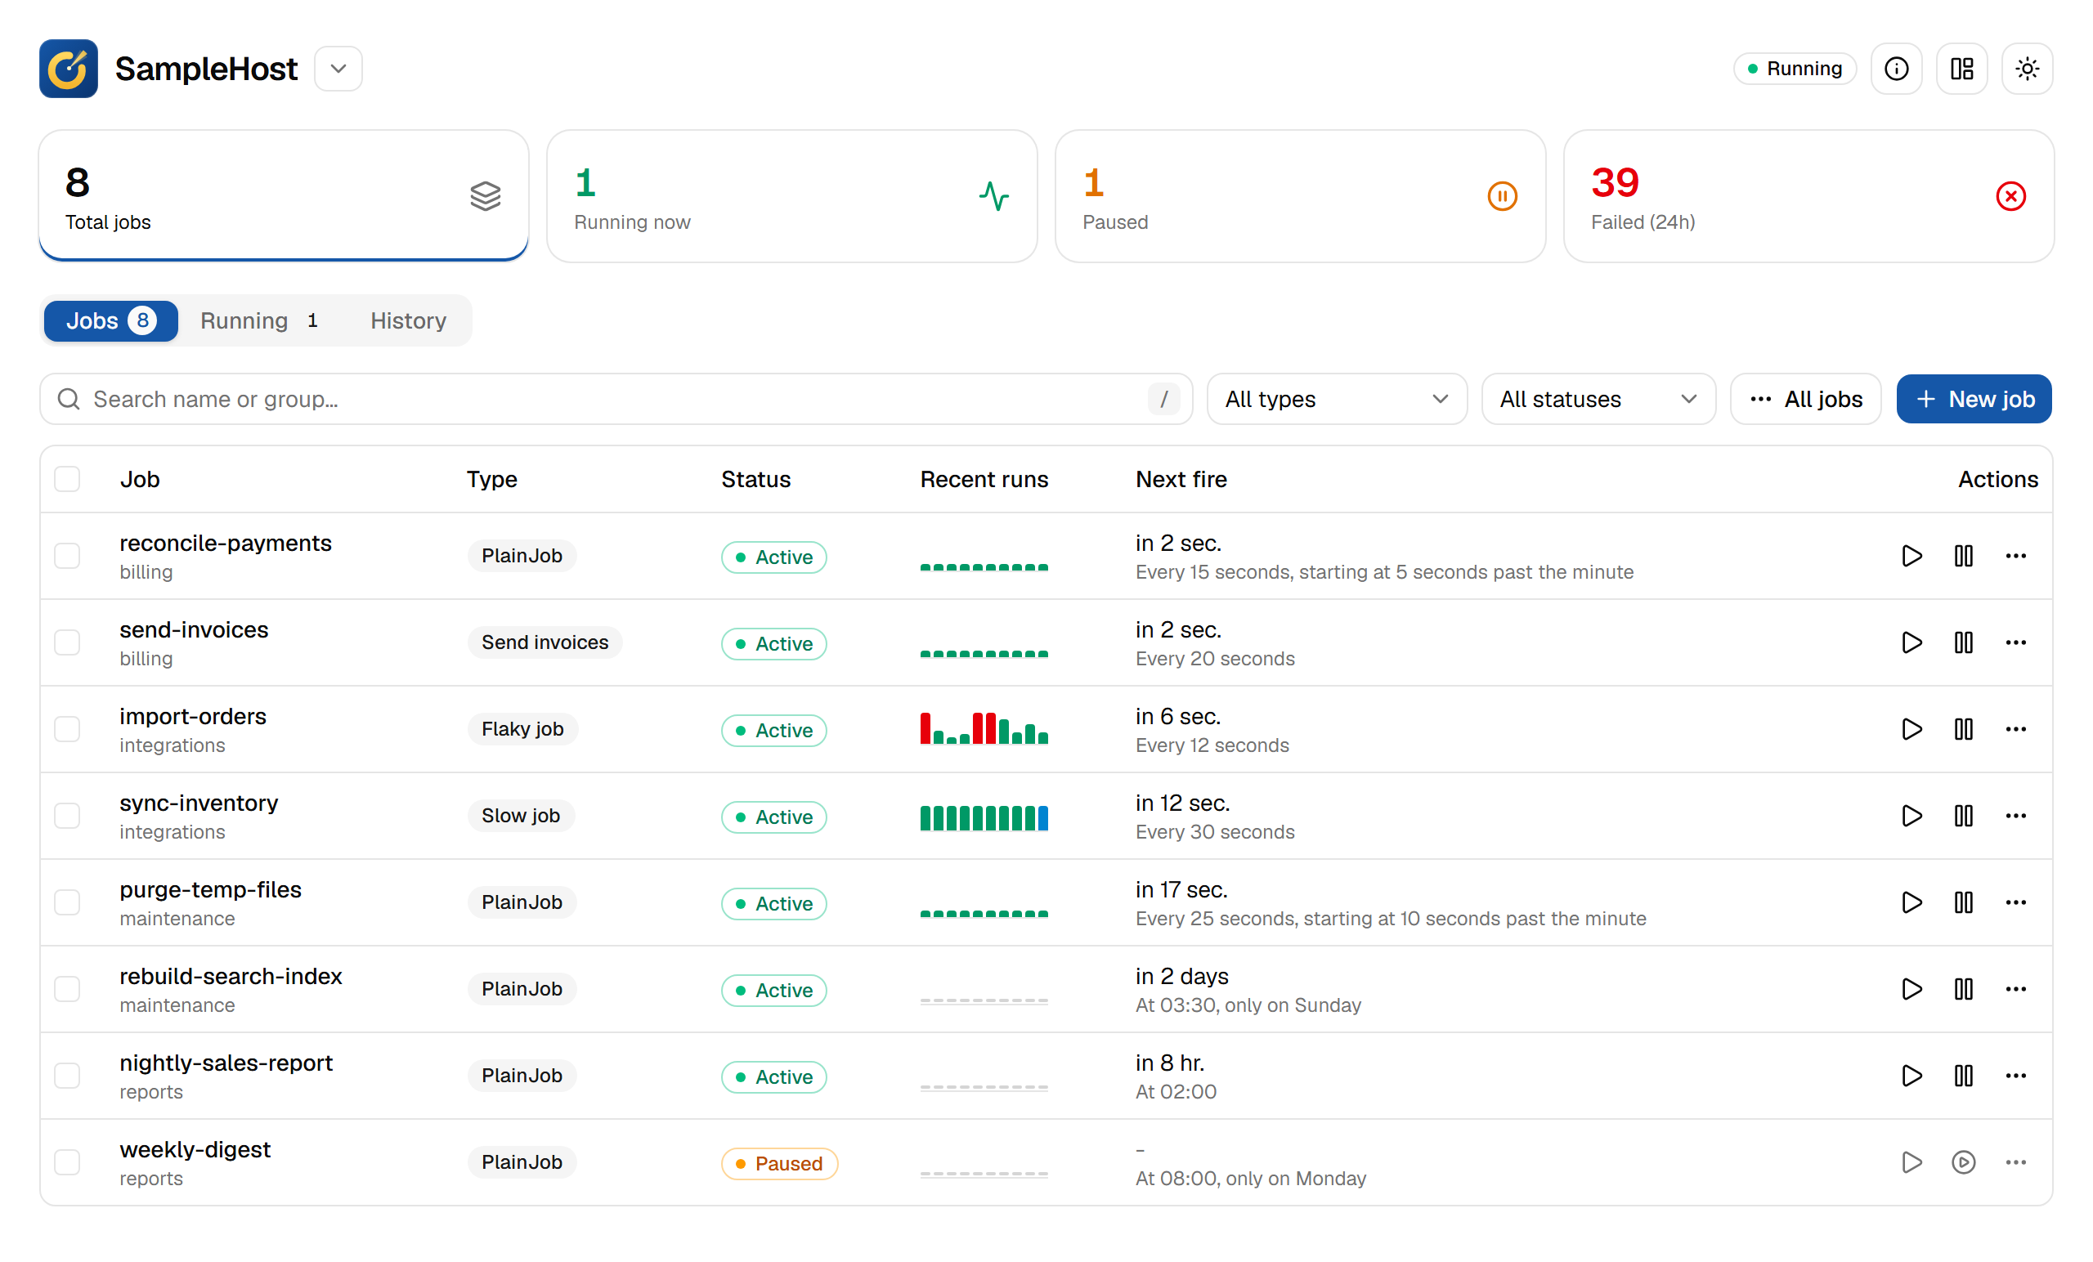Check the rebuild-search-index checkbox
The height and width of the screenshot is (1262, 2093).
tap(67, 988)
